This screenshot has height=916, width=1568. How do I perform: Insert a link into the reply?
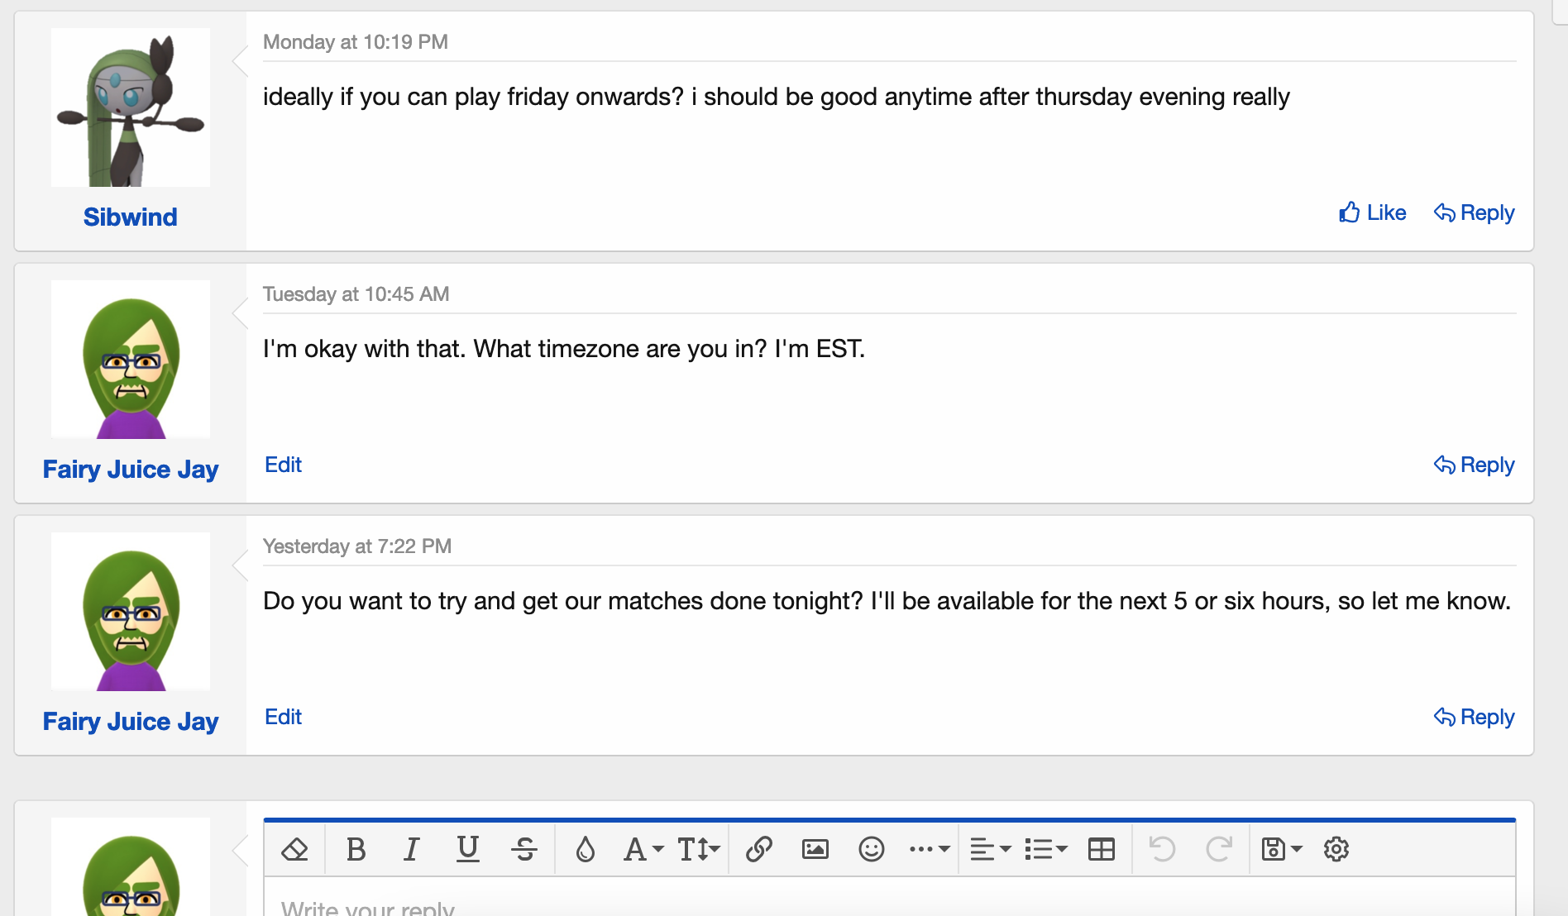point(758,848)
